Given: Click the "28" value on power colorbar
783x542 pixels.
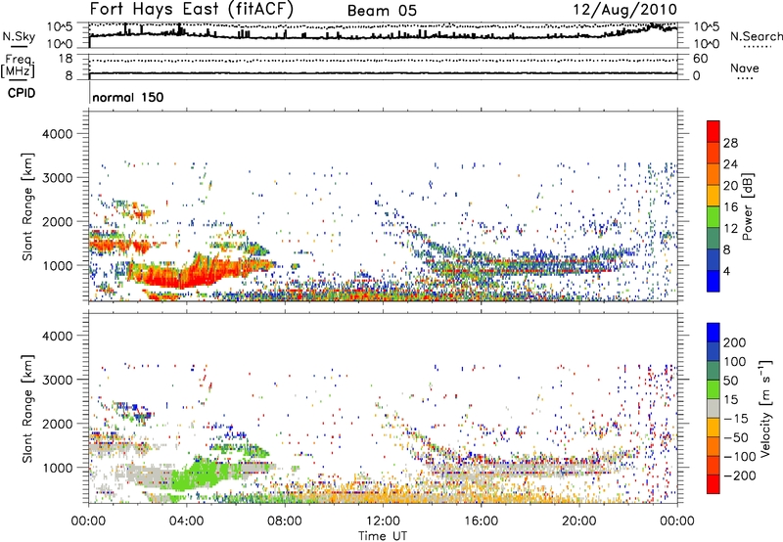Looking at the screenshot, I should pos(730,143).
